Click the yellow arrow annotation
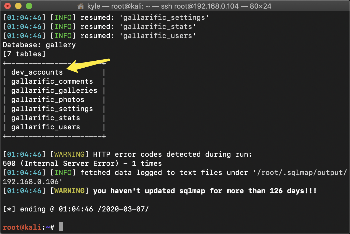This screenshot has width=350, height=234. pyautogui.click(x=88, y=65)
